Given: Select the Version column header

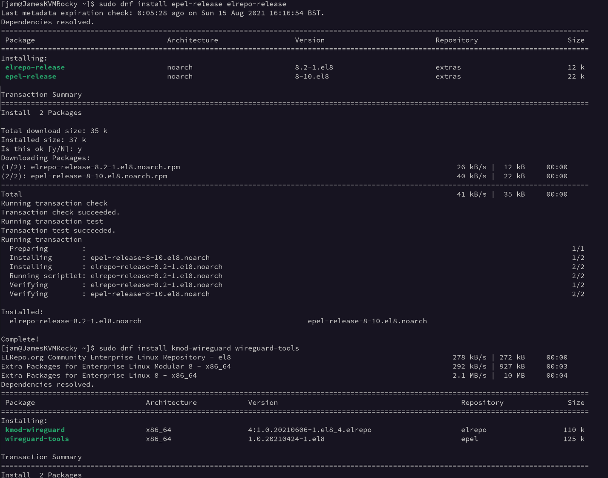Looking at the screenshot, I should tap(310, 40).
